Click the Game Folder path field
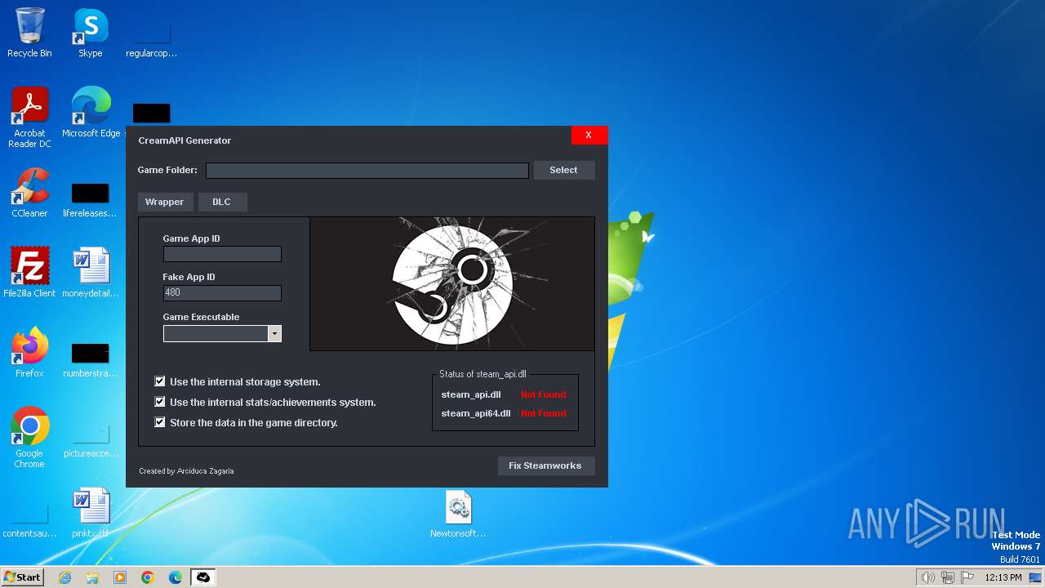This screenshot has height=588, width=1045. pyautogui.click(x=367, y=170)
